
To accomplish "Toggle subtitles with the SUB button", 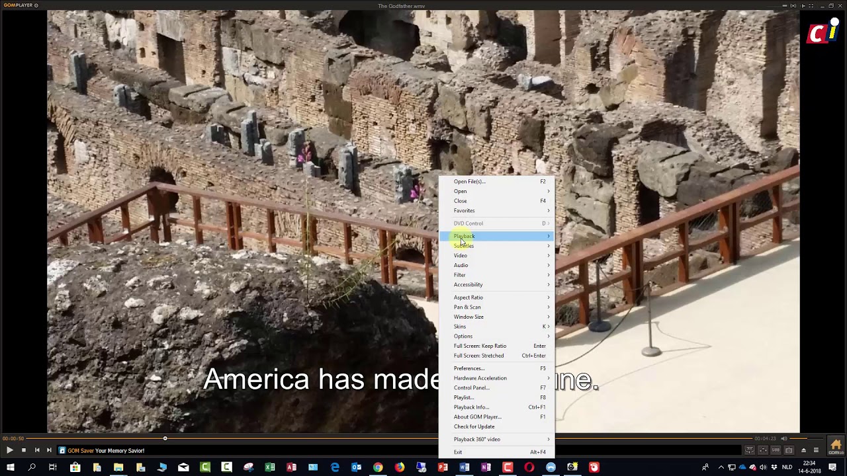I will click(x=777, y=450).
